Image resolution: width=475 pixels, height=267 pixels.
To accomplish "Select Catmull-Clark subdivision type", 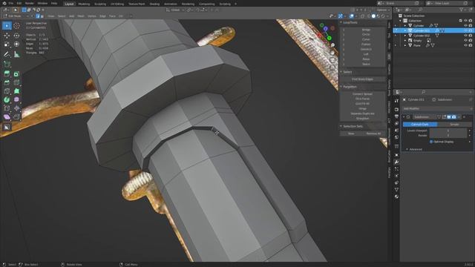I will 420,125.
